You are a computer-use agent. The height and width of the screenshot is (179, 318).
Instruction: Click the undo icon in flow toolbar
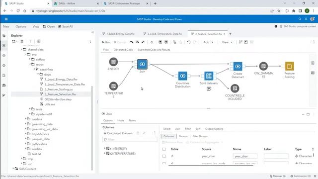(189, 42)
